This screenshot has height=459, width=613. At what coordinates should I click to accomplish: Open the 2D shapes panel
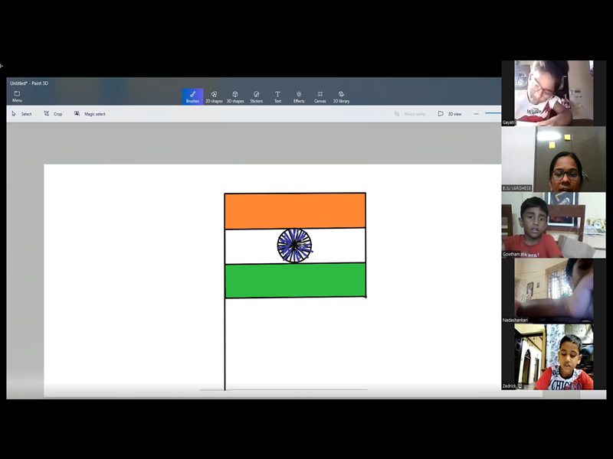(214, 96)
